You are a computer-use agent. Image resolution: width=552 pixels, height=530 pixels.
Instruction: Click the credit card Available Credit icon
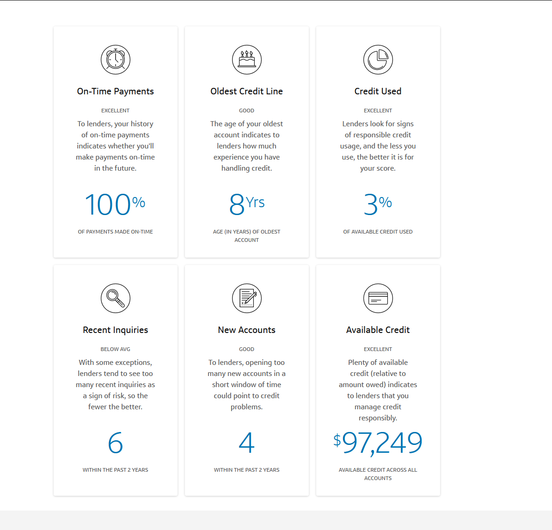[378, 298]
